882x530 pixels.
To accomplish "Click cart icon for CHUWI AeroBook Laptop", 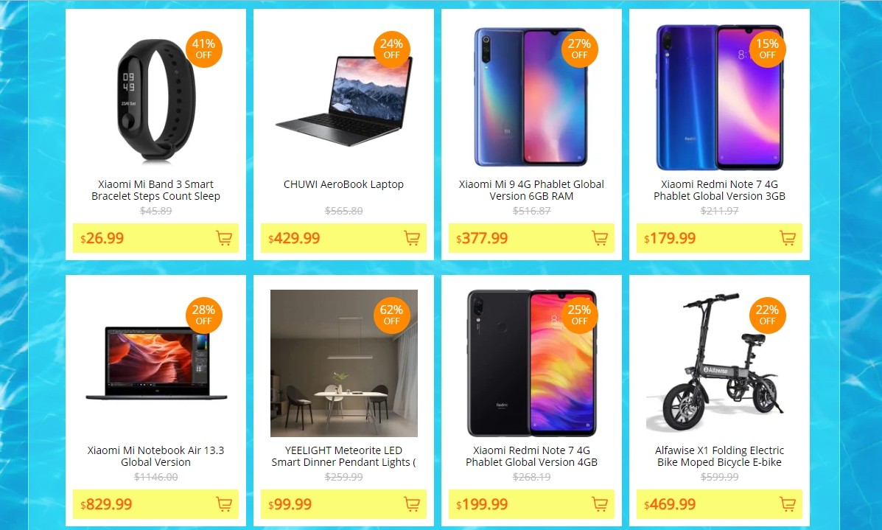I will pyautogui.click(x=413, y=238).
